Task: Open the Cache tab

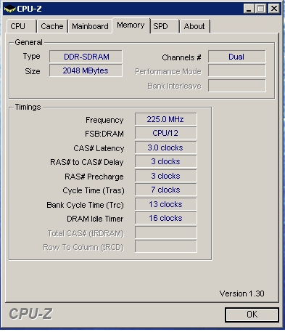Action: point(52,26)
